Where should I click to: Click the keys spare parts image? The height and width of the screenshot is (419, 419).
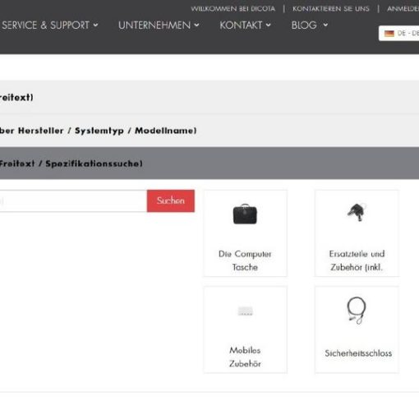click(x=357, y=213)
